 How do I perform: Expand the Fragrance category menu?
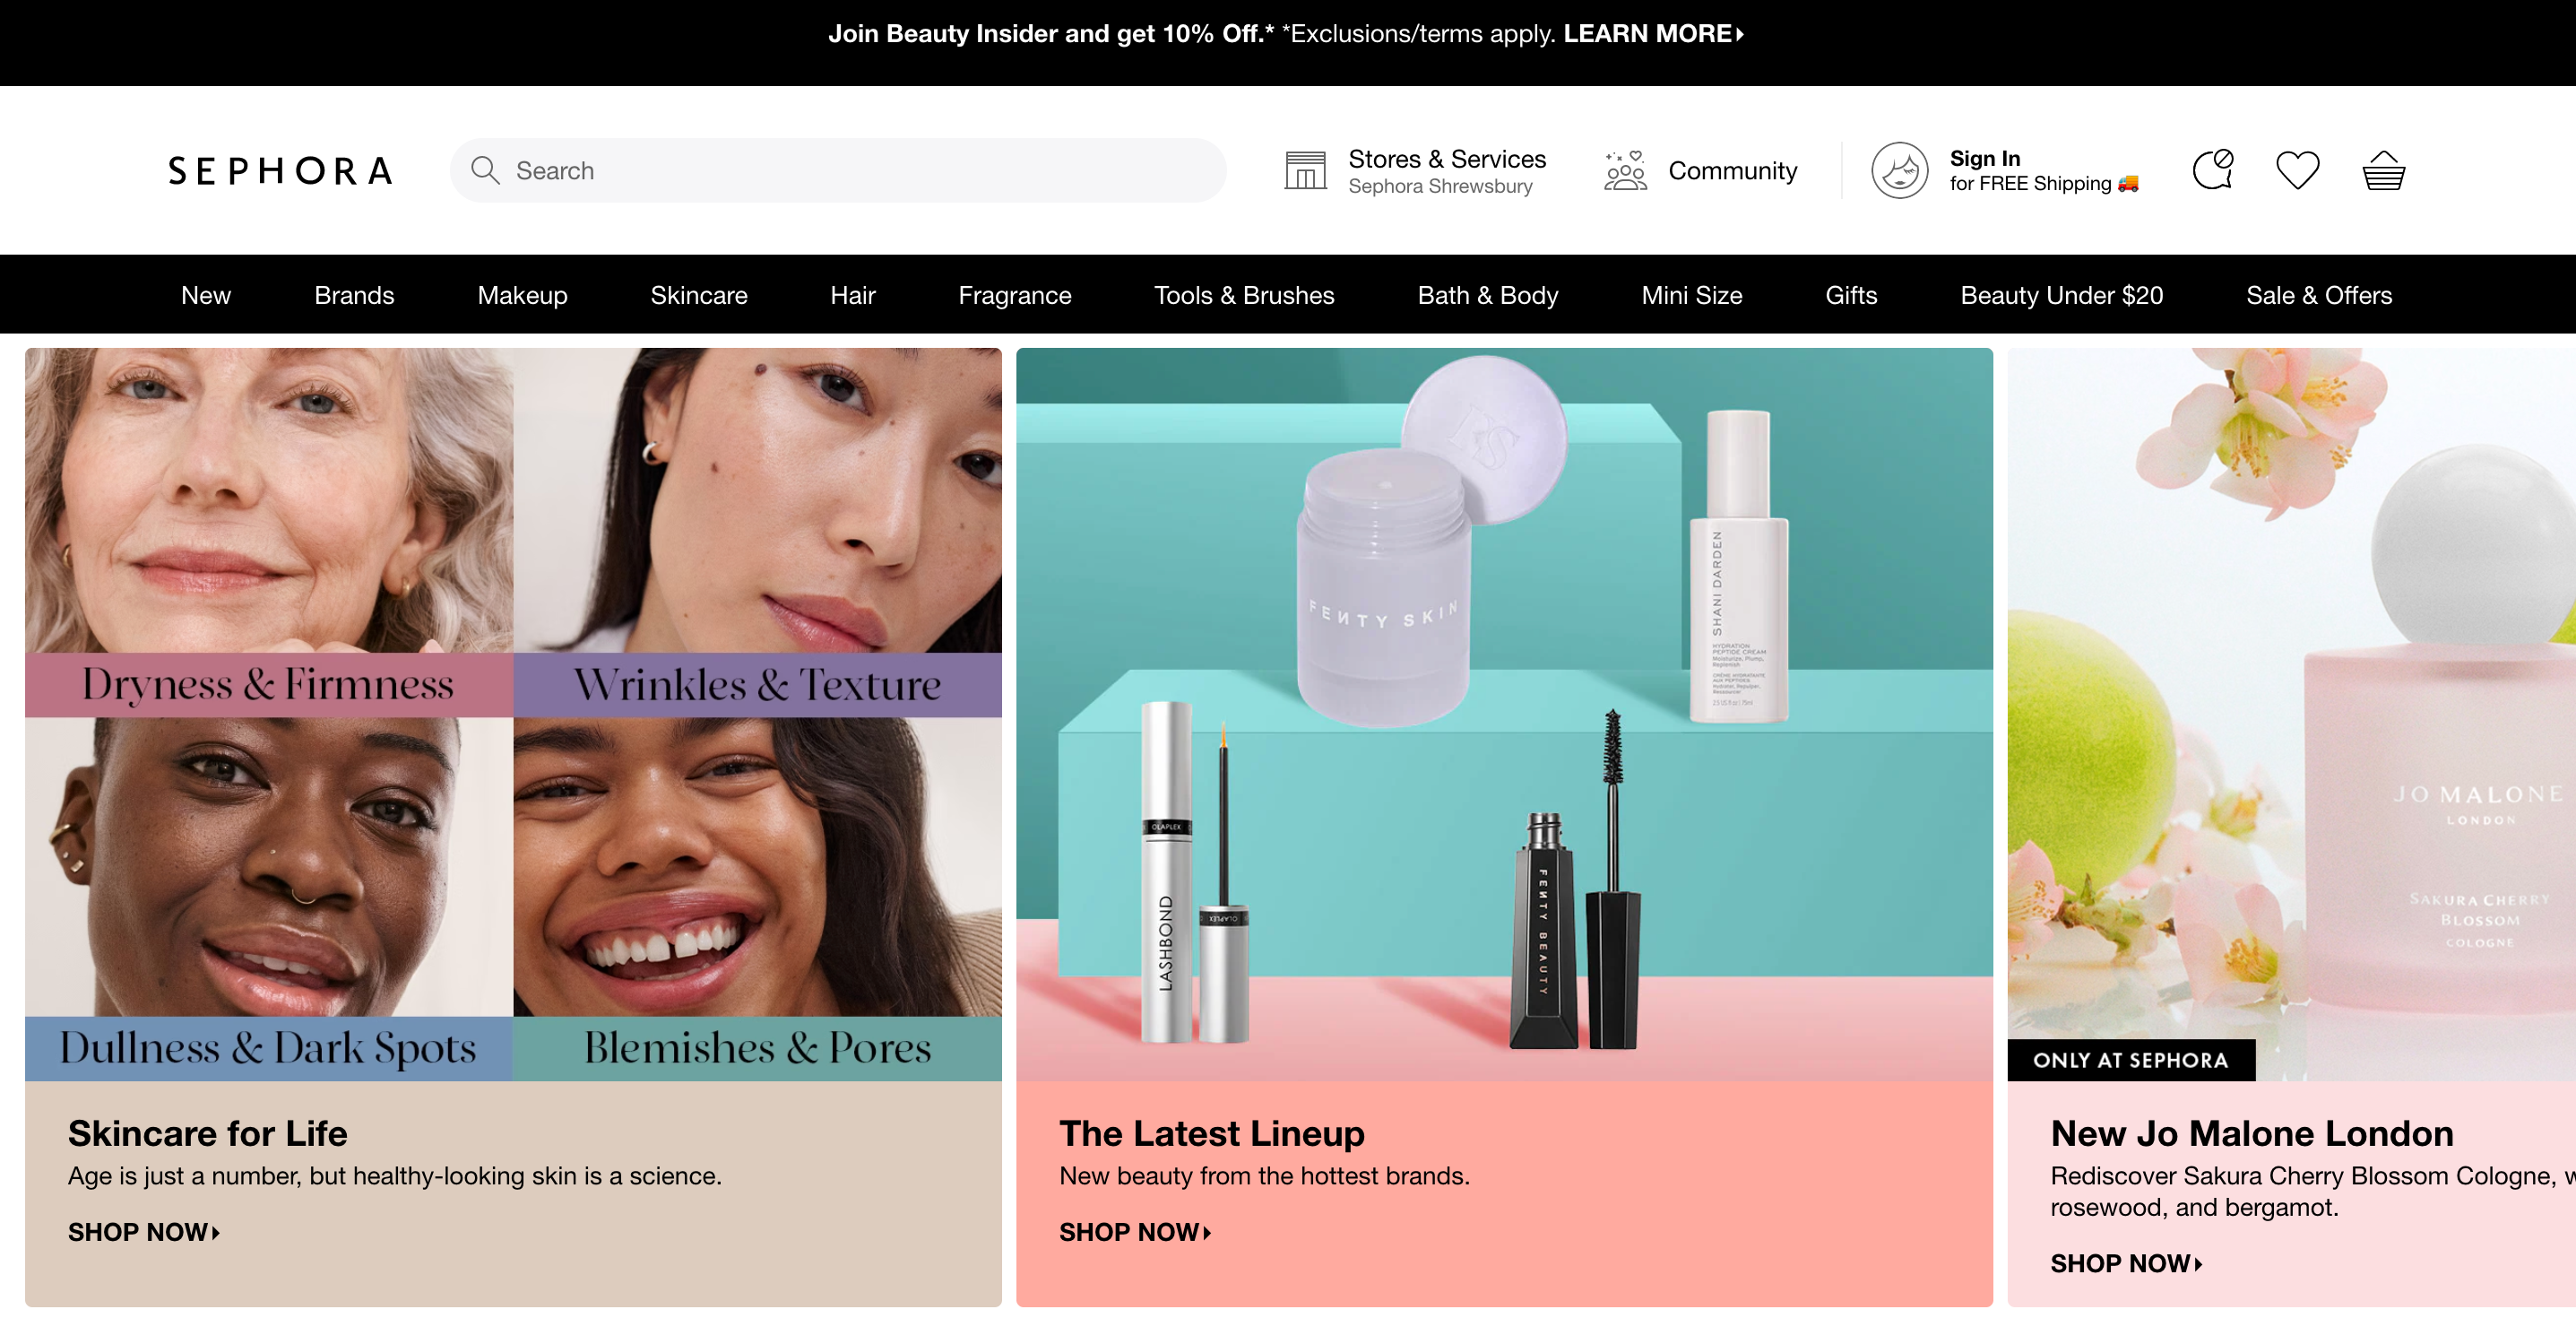(x=1014, y=295)
